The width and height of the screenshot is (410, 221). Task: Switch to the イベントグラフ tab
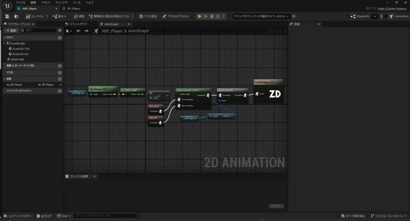76,24
